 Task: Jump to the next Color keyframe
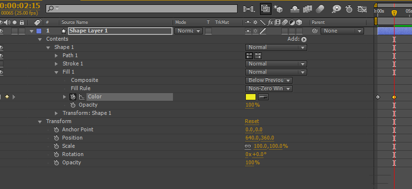click(x=14, y=97)
